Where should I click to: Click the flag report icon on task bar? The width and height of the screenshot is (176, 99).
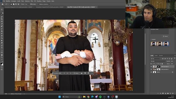coord(89,73)
